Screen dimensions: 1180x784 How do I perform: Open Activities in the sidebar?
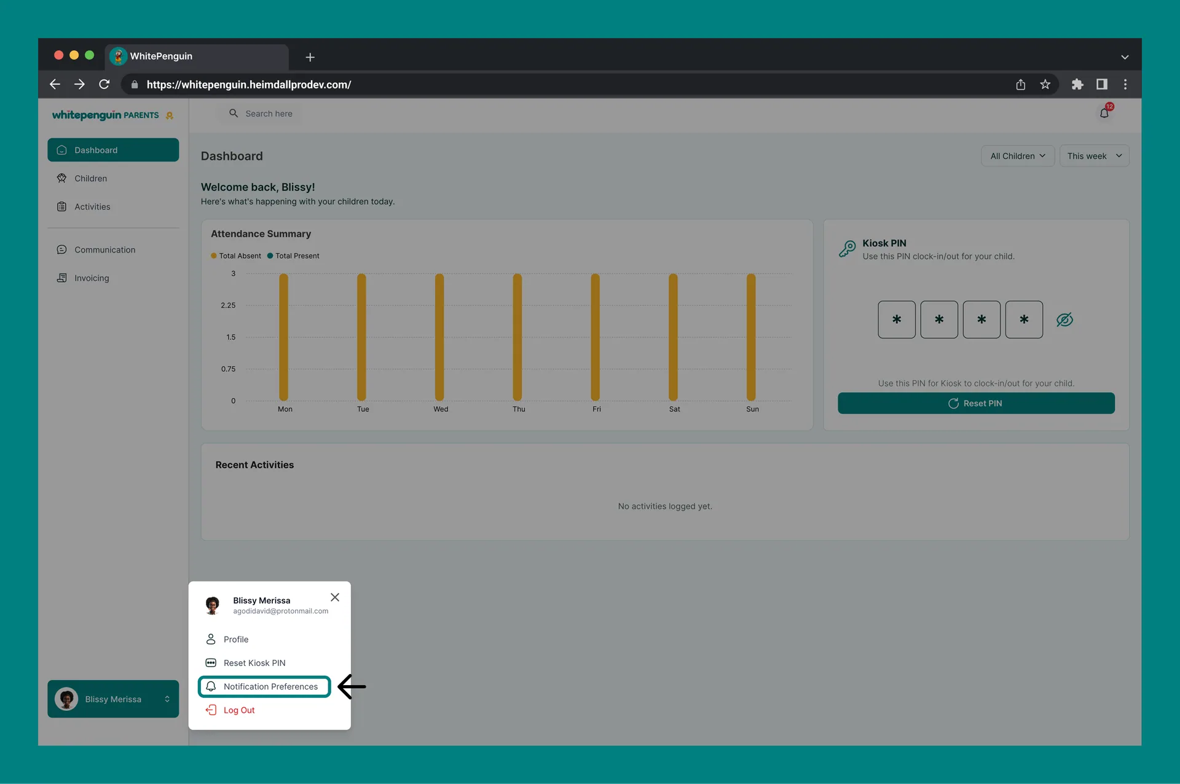[x=113, y=206]
